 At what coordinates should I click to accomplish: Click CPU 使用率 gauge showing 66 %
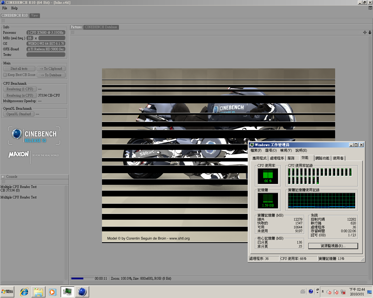(268, 176)
